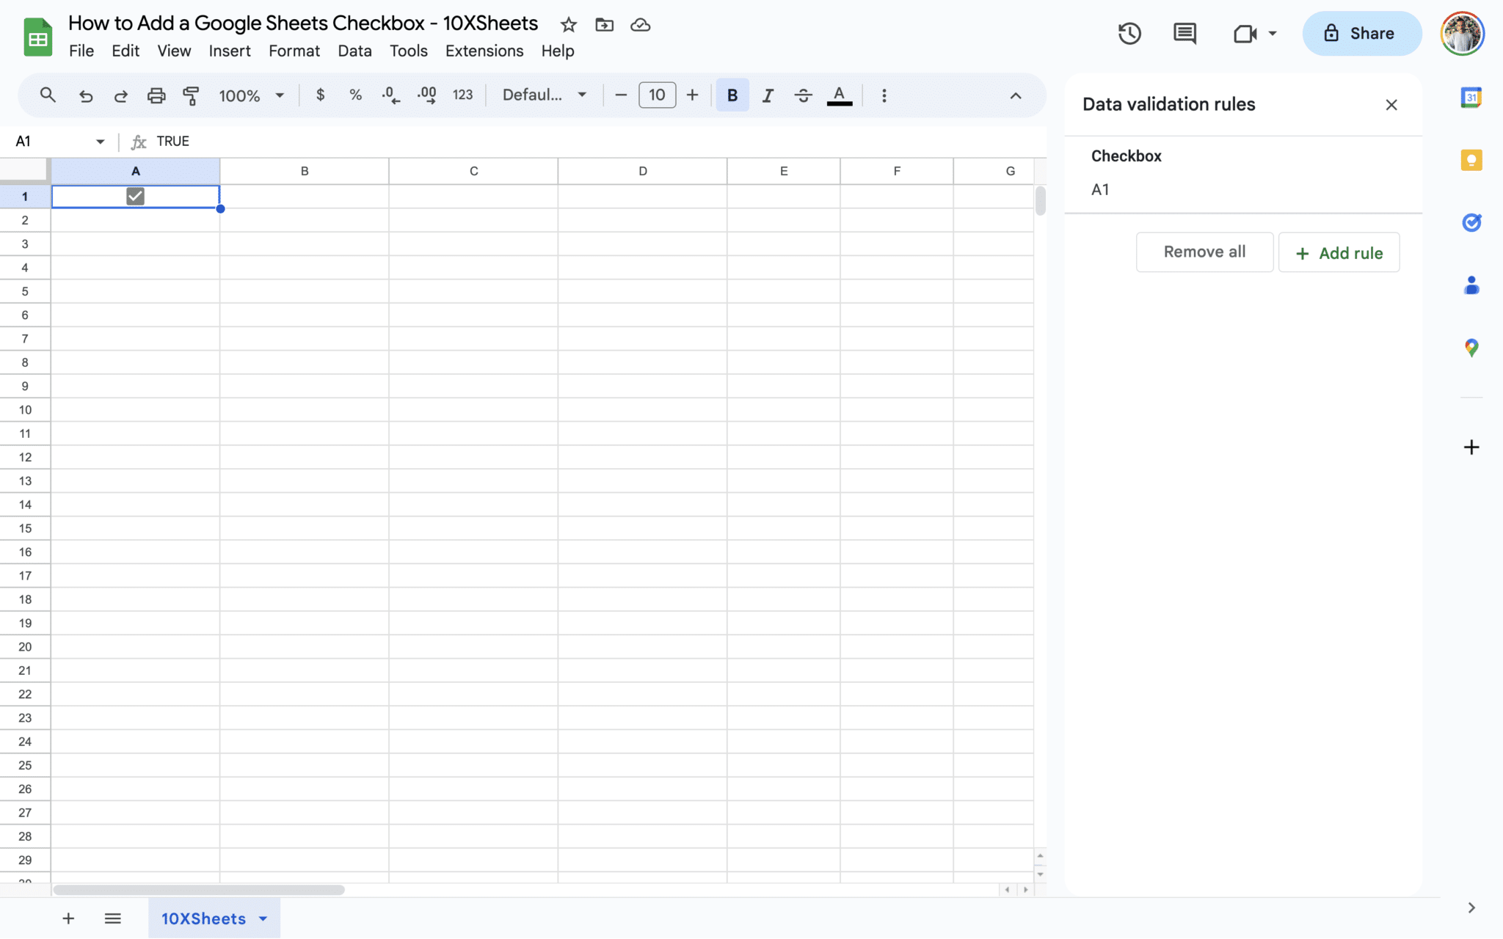1503x939 pixels.
Task: Apply strikethrough formatting
Action: pyautogui.click(x=803, y=95)
